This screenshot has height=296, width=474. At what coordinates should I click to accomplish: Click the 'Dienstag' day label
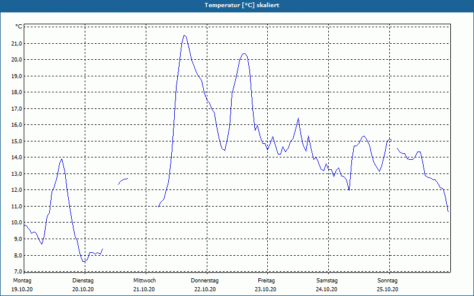click(83, 281)
